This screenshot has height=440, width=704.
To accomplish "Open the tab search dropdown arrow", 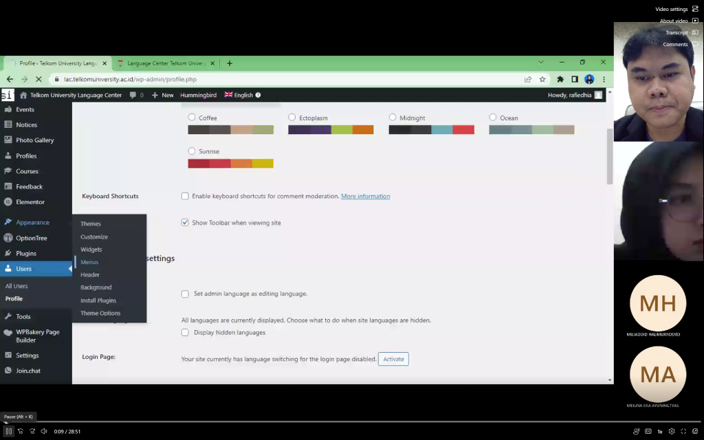I will tap(541, 62).
